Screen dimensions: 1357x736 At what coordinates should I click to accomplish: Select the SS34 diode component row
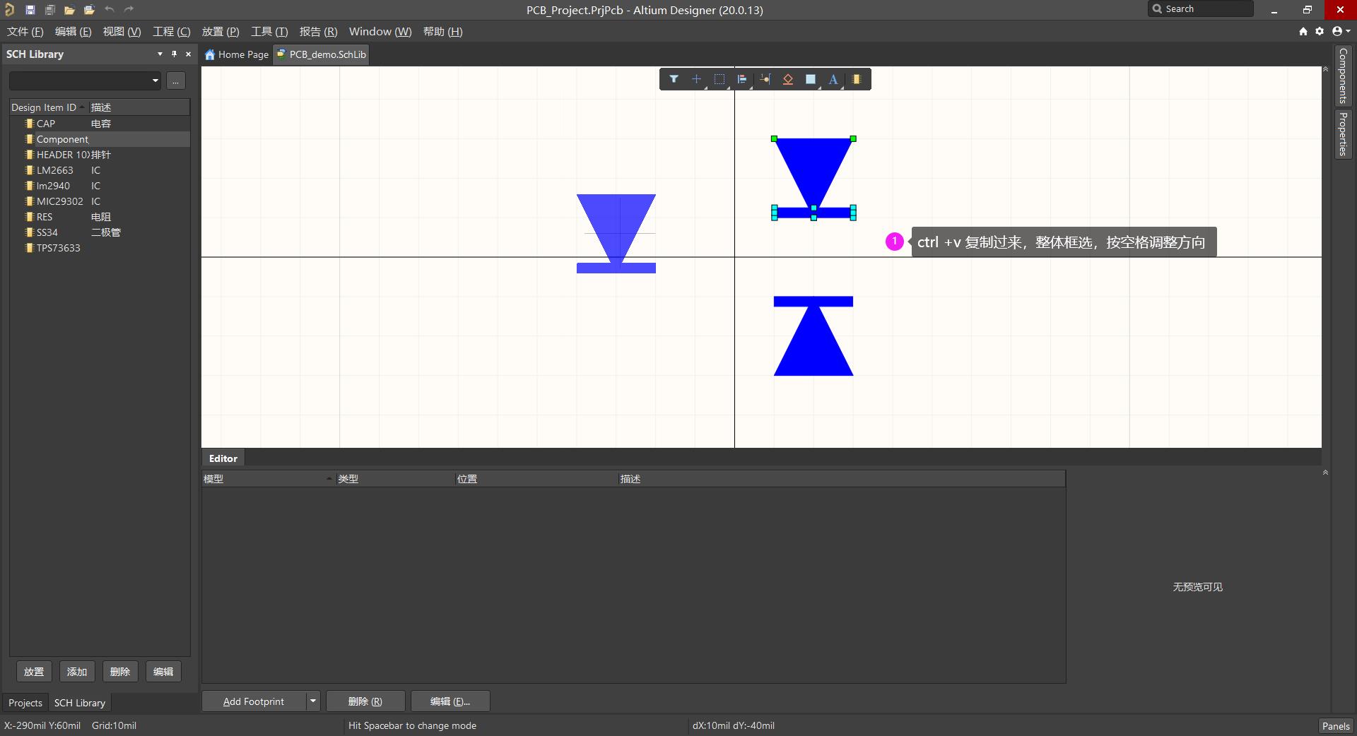[100, 232]
